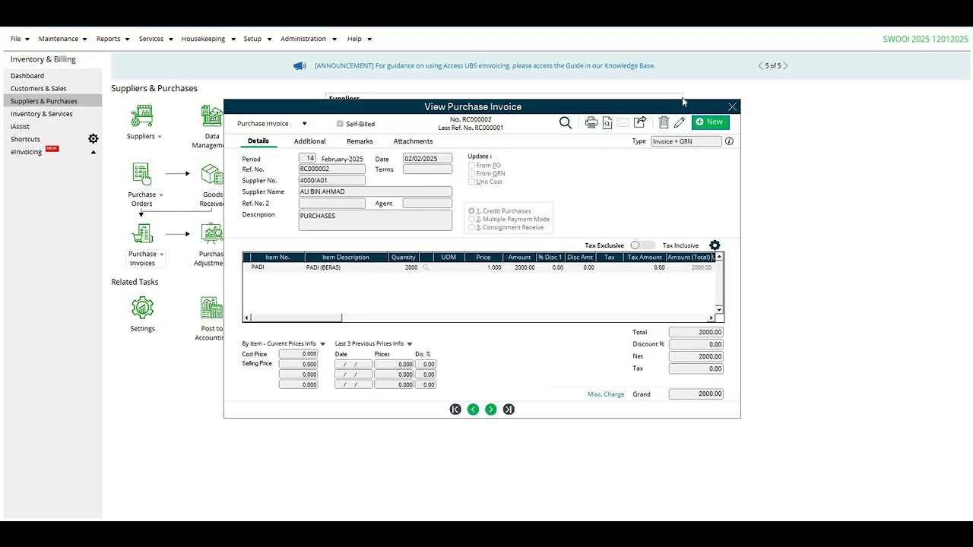Click the Supplier No. field 4000/A01
This screenshot has width=973, height=547.
(332, 181)
